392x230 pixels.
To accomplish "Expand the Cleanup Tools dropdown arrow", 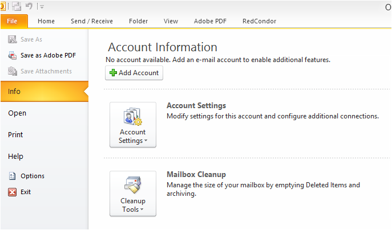I will [142, 210].
